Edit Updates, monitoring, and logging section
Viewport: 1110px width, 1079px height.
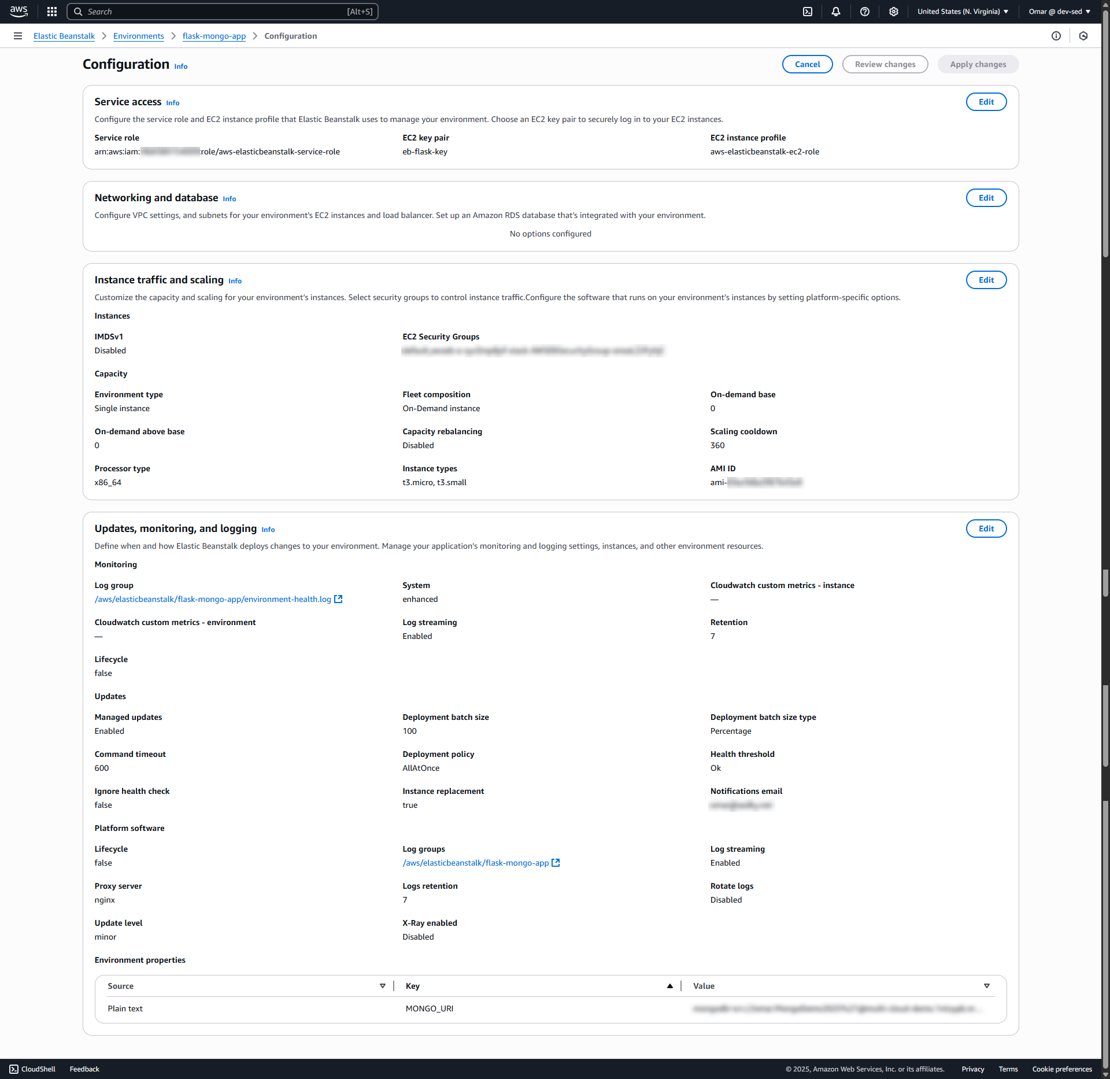pos(986,529)
